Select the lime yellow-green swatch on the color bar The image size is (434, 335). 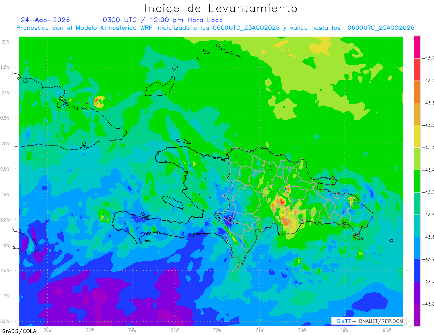pyautogui.click(x=417, y=159)
